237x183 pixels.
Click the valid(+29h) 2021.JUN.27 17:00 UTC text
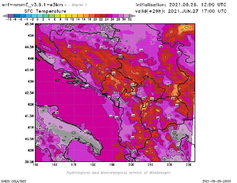click(x=181, y=11)
